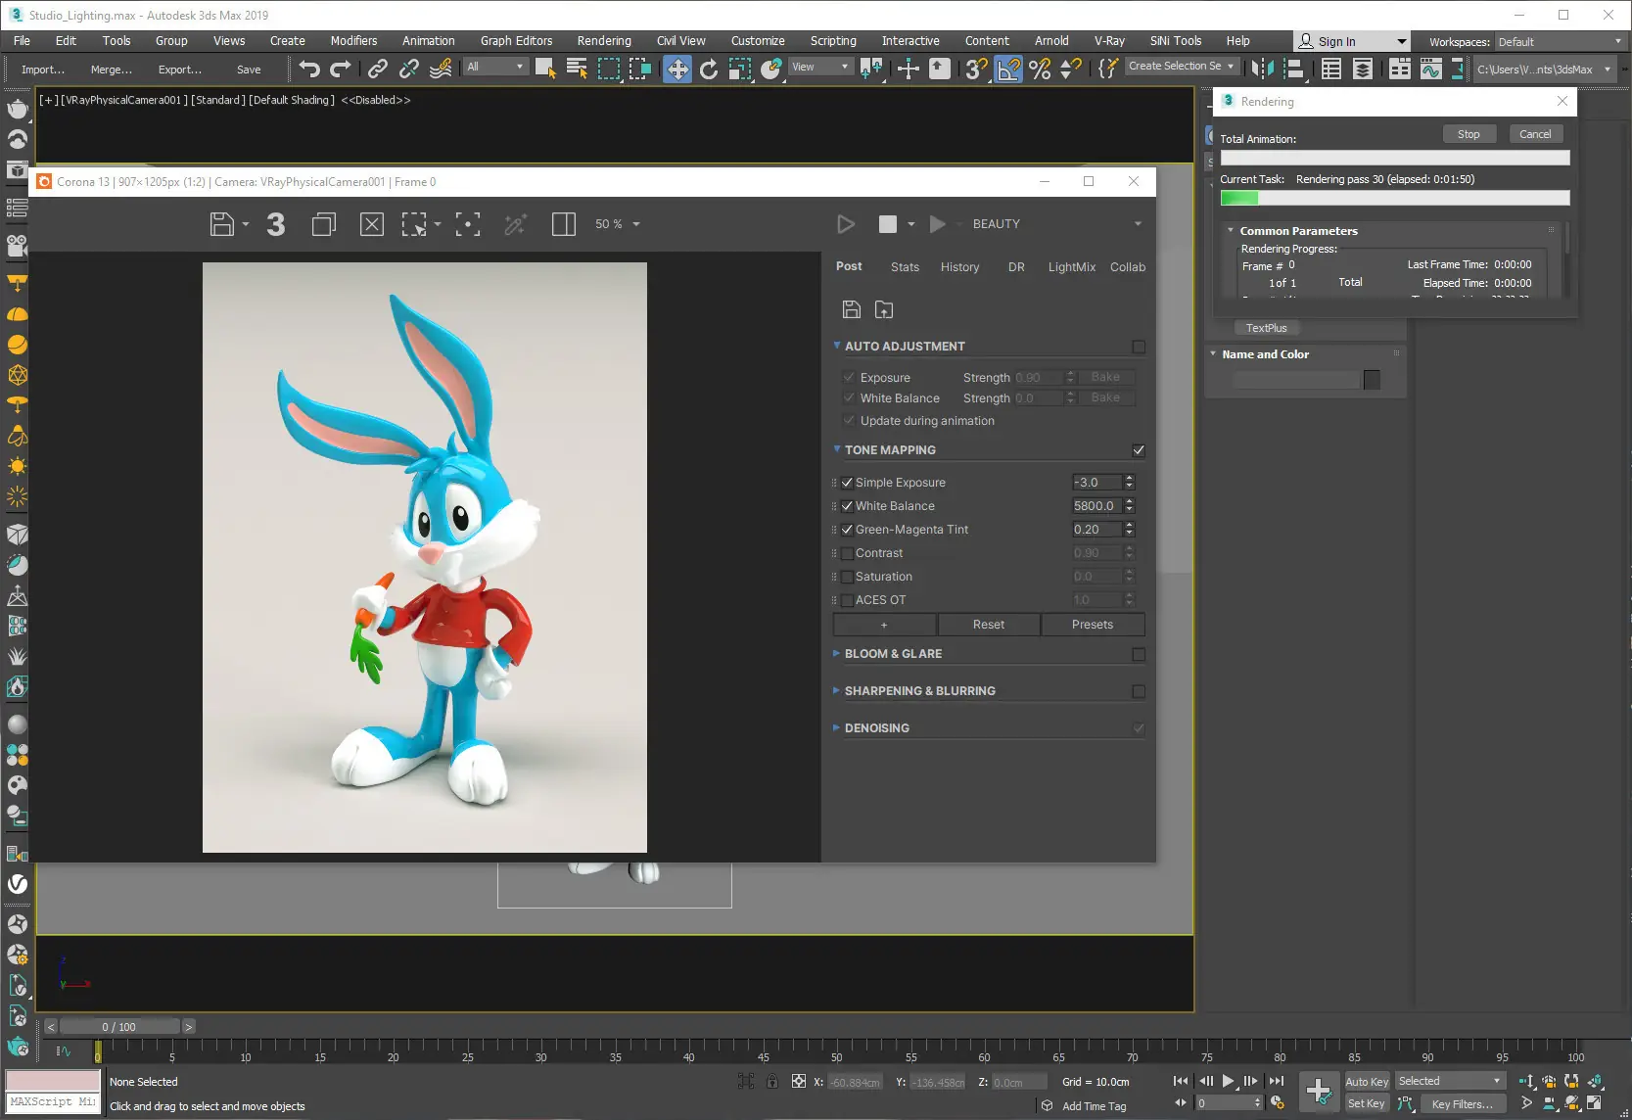Save the rendered image in frame buffer

click(x=222, y=224)
